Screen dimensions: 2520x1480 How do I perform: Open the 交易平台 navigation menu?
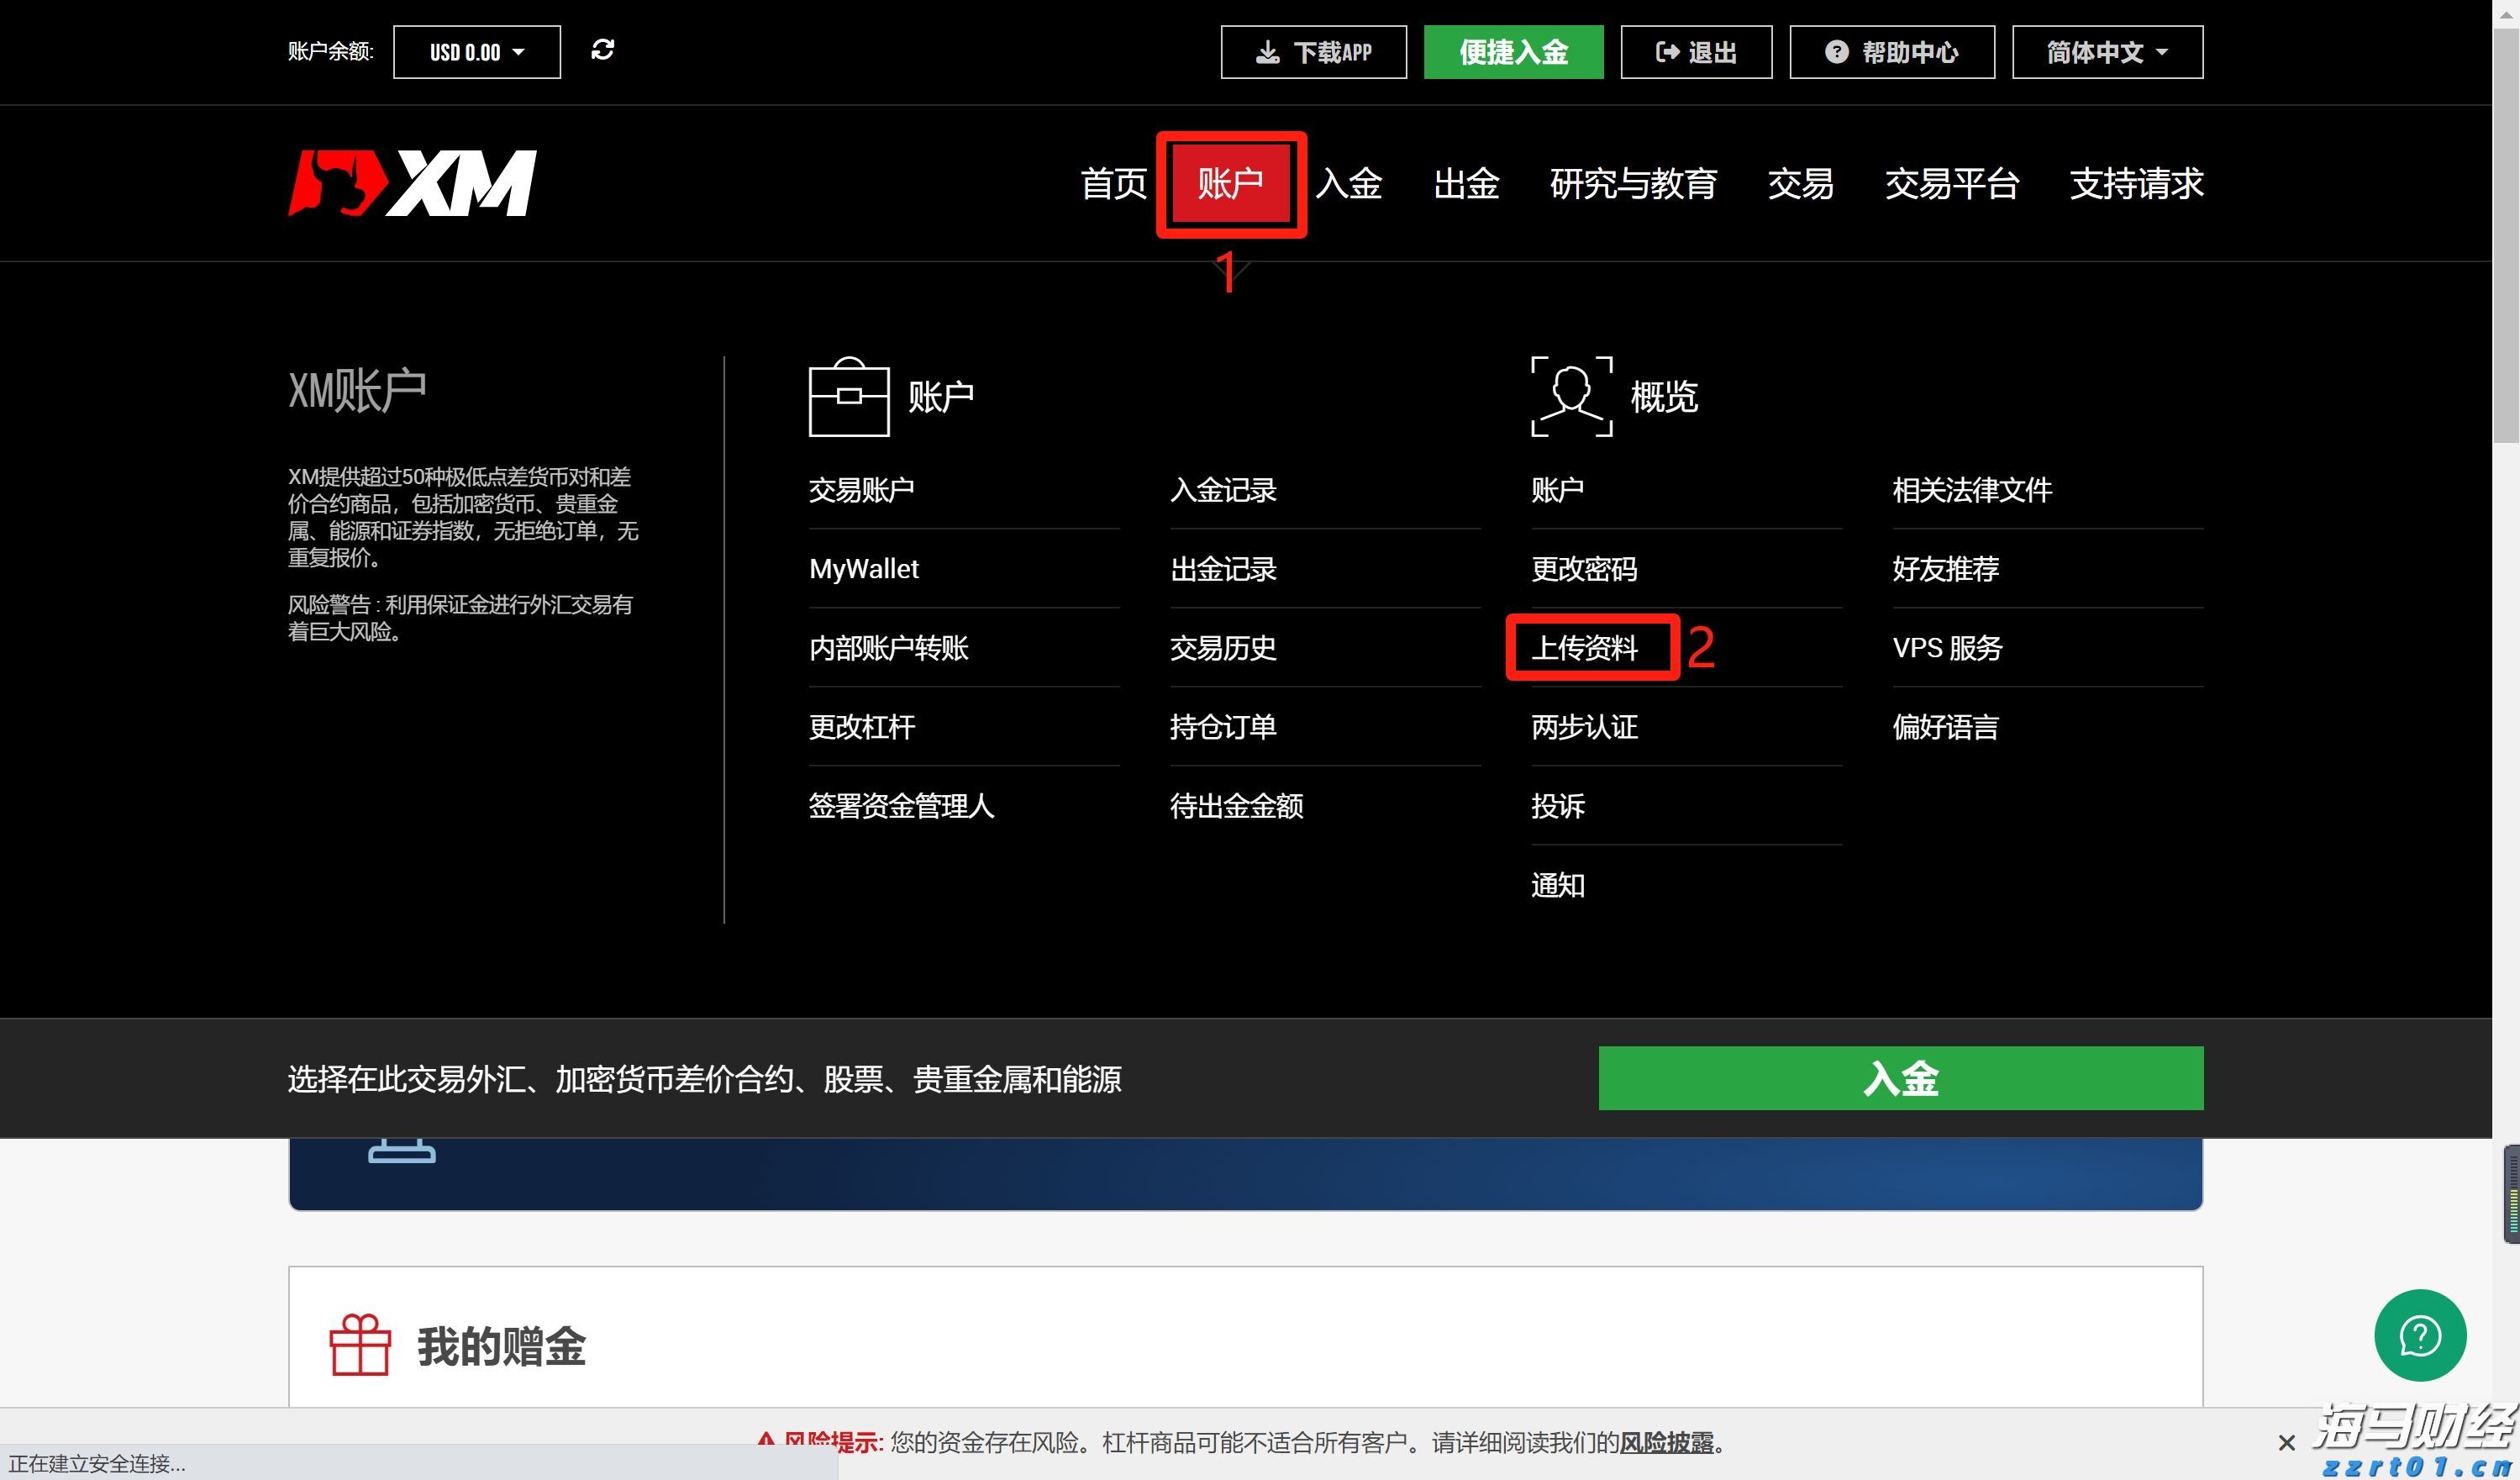click(x=1952, y=184)
